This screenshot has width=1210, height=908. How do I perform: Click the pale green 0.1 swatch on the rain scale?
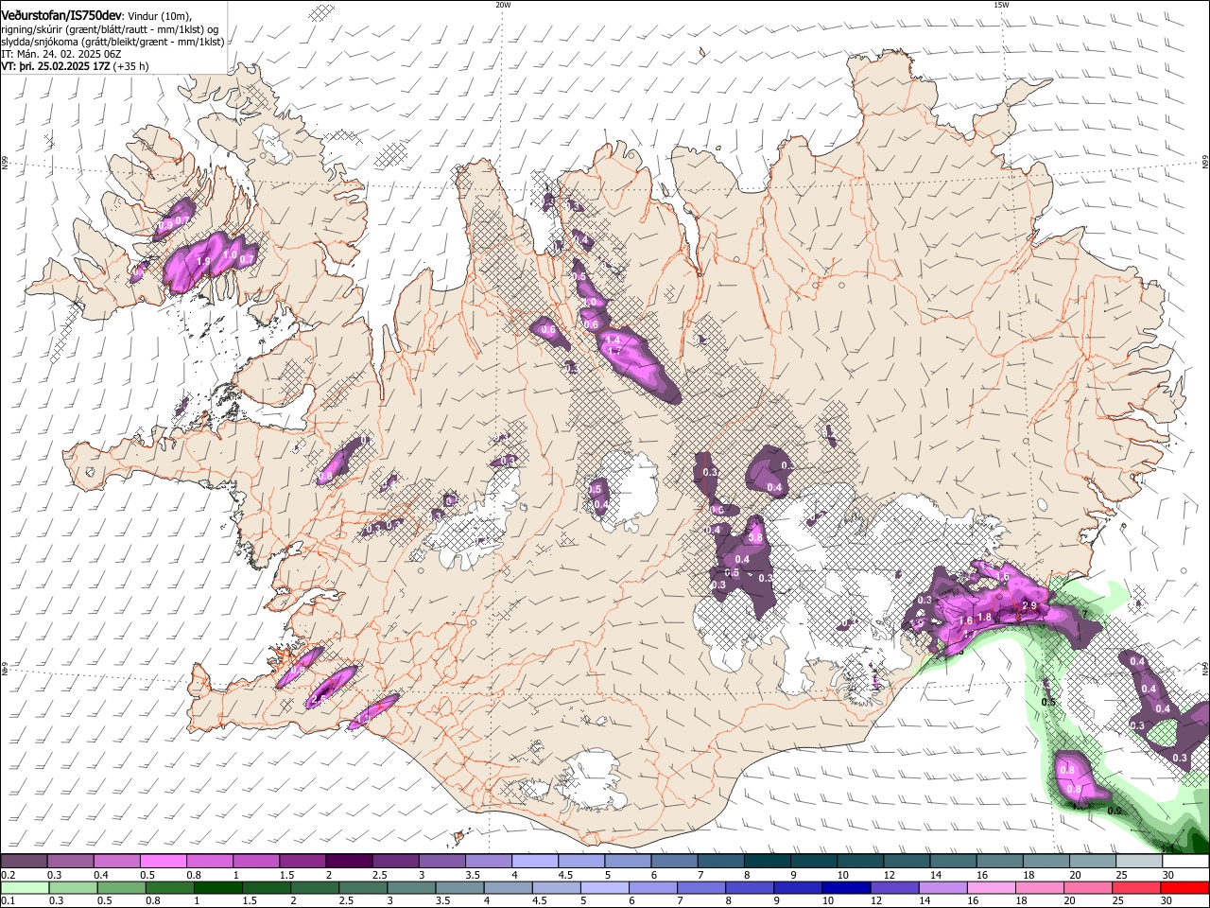tap(24, 888)
